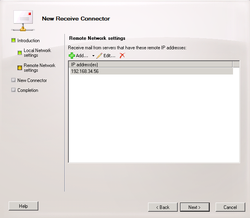This screenshot has width=250, height=218.
Task: Click the receive connector mail icon
Action: [x=23, y=20]
